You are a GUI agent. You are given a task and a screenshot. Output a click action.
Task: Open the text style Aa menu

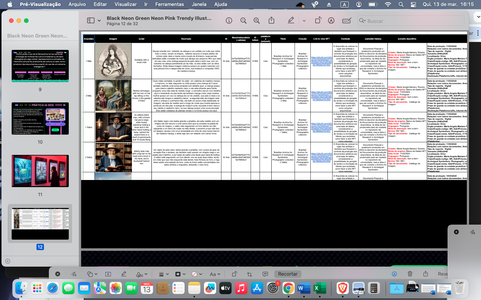[x=215, y=274]
